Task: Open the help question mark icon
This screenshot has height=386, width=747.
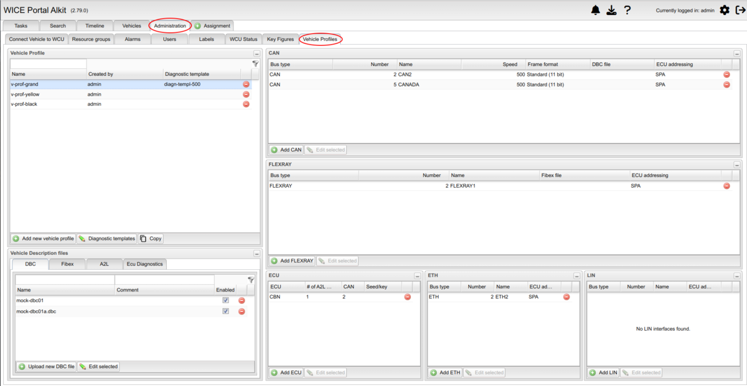Action: pos(627,10)
